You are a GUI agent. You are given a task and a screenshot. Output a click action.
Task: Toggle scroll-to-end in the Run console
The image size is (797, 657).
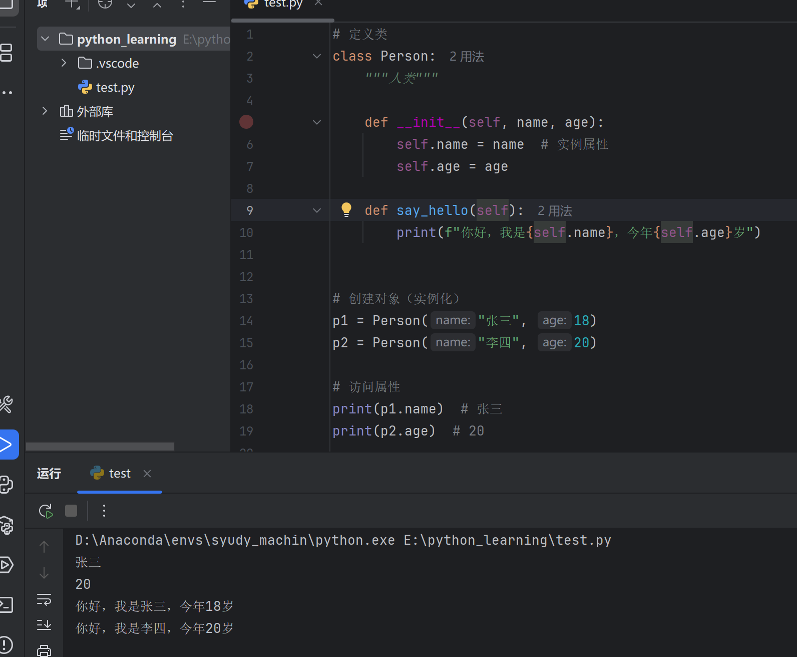(x=44, y=625)
